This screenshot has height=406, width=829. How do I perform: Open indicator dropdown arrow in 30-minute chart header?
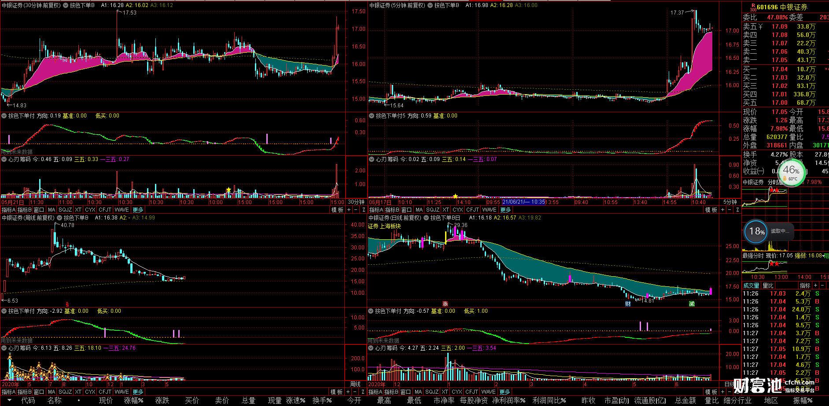[x=66, y=5]
